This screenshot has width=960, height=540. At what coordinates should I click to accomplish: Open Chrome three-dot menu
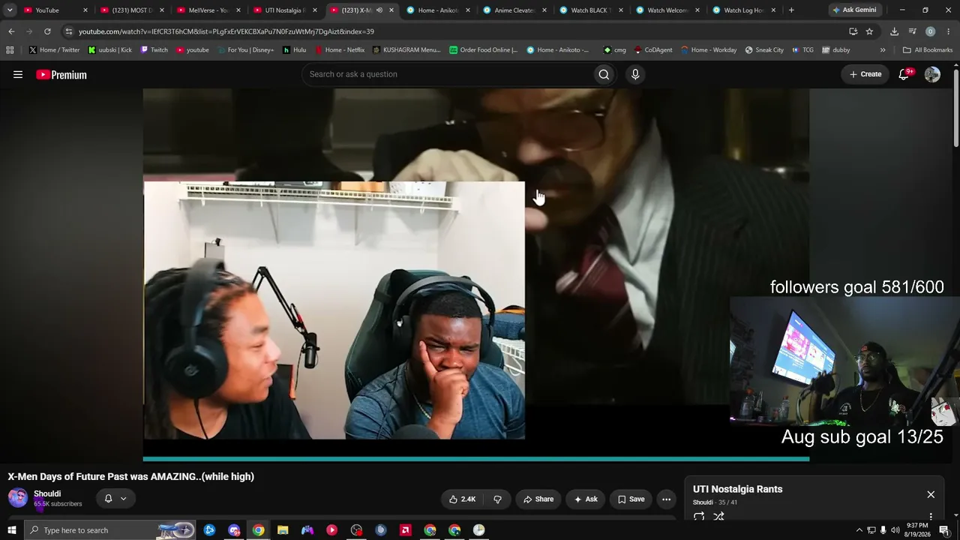(x=949, y=31)
